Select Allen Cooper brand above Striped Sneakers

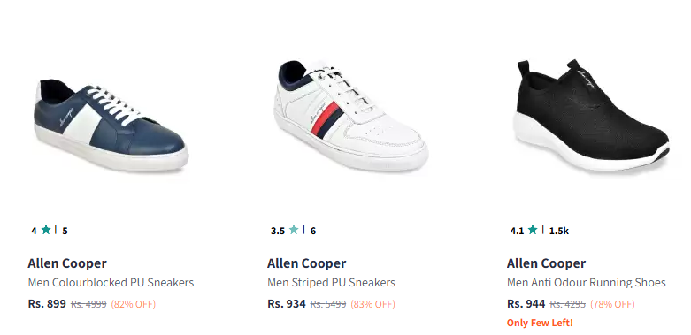[x=306, y=263]
